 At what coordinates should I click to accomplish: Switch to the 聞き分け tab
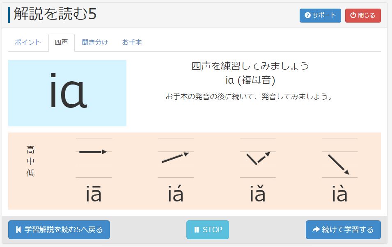95,42
